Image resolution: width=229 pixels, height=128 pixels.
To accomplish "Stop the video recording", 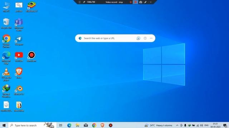I will click(x=136, y=2).
